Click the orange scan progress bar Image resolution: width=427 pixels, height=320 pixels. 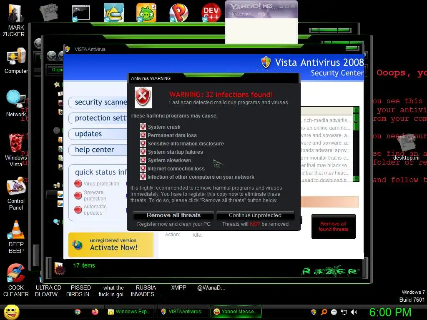point(329,202)
